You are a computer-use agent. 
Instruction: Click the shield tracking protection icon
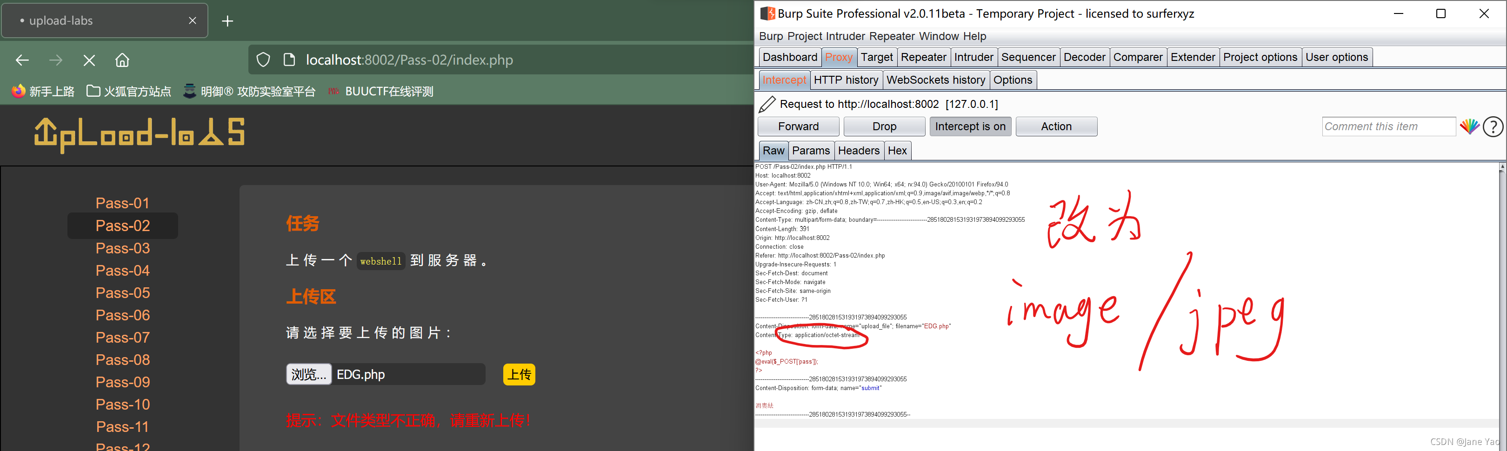[x=263, y=60]
